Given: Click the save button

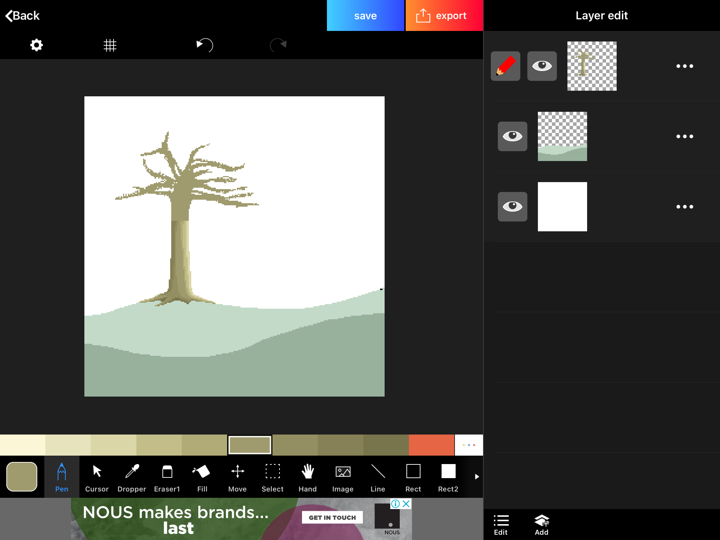Looking at the screenshot, I should coord(365,15).
